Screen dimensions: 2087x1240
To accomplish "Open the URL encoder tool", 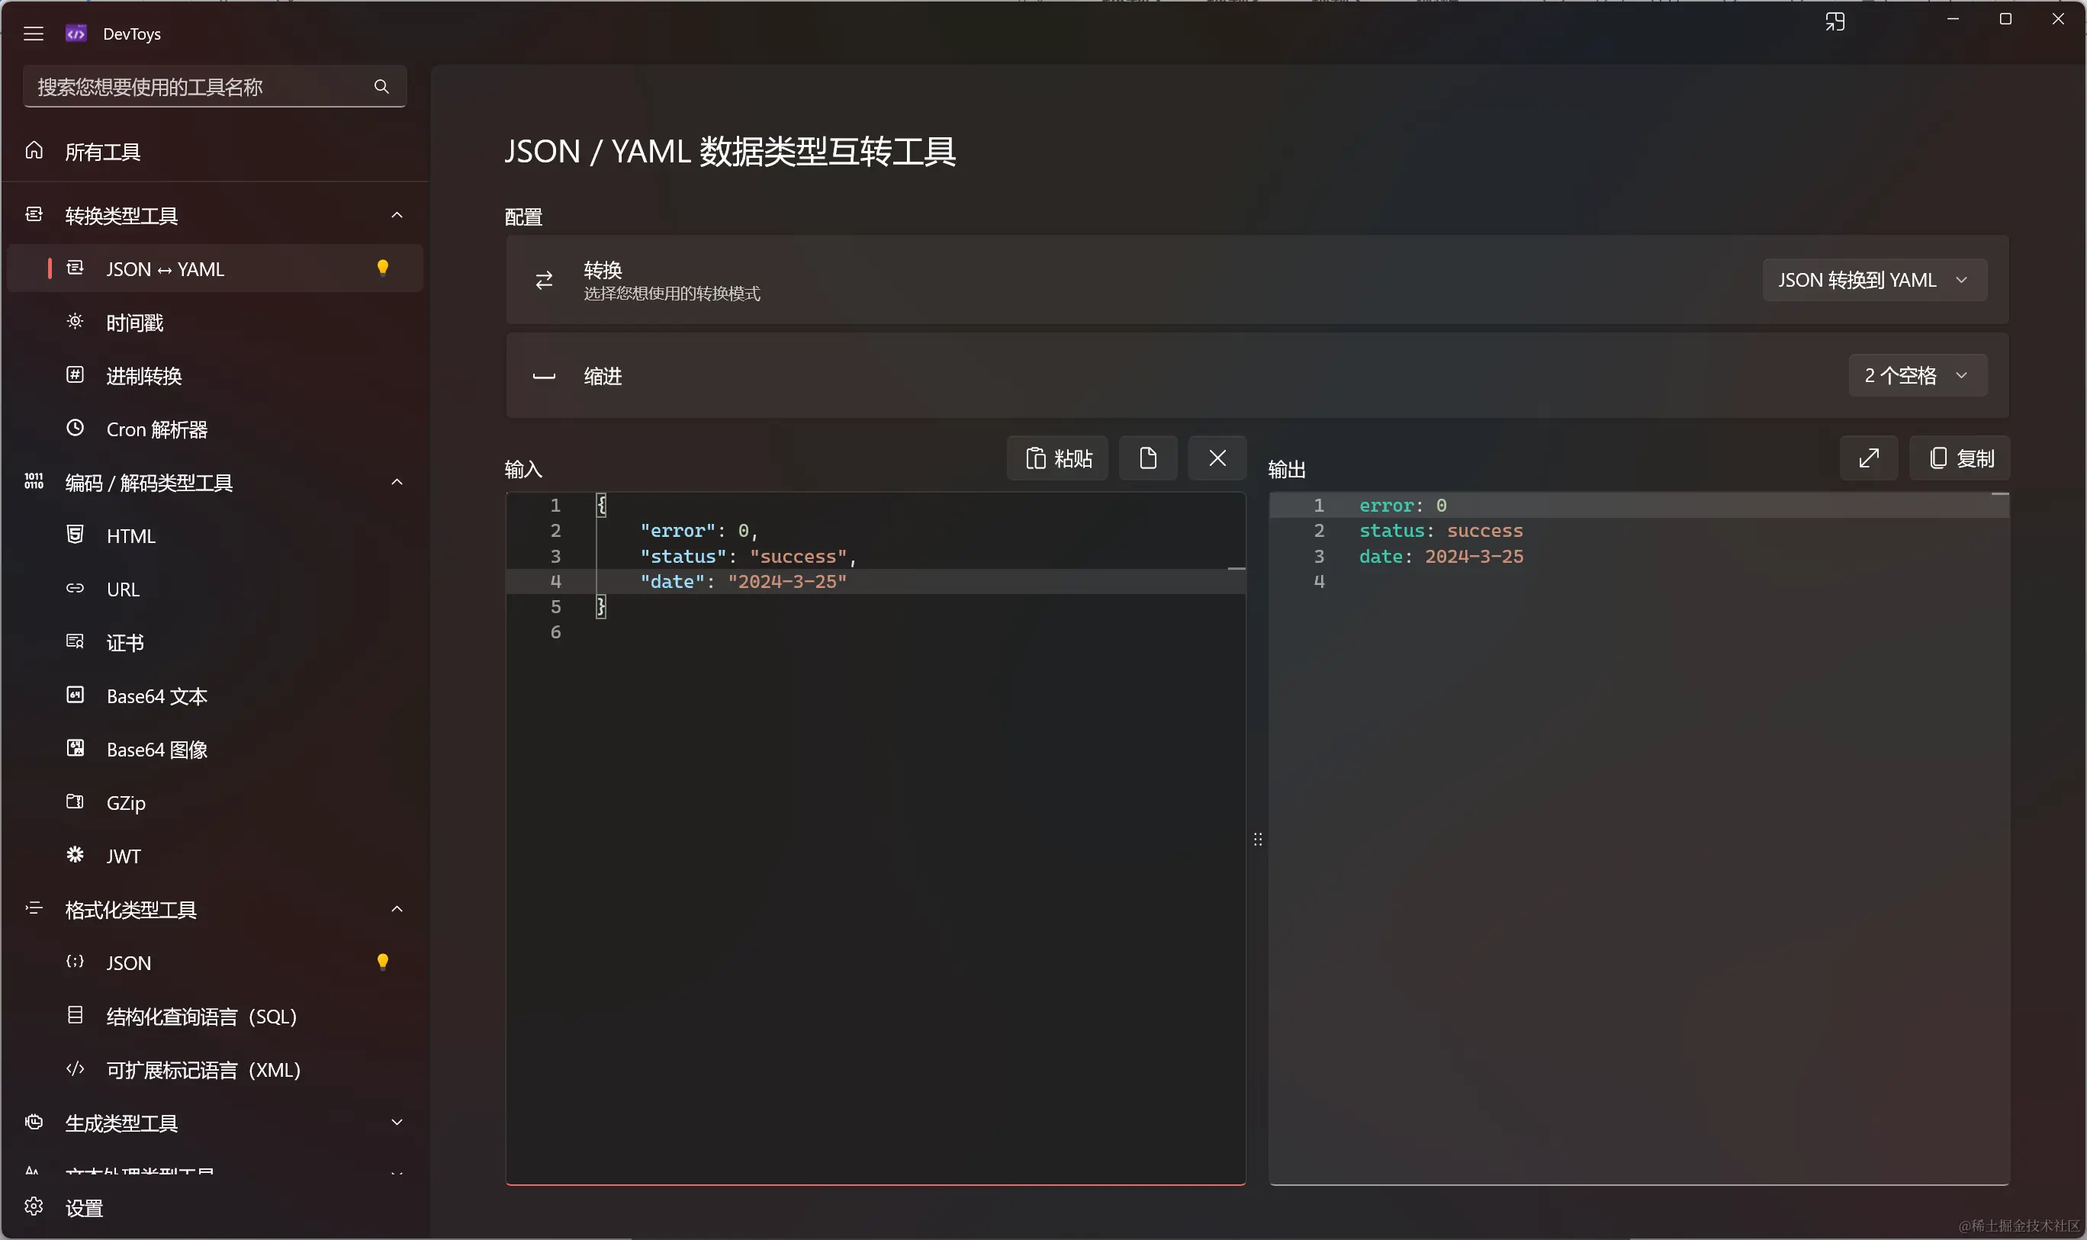I will pyautogui.click(x=215, y=589).
